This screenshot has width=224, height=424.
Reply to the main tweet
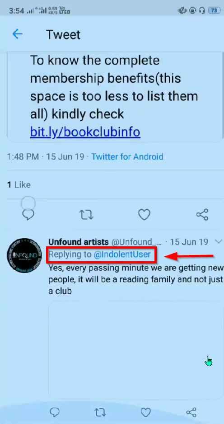click(x=28, y=214)
